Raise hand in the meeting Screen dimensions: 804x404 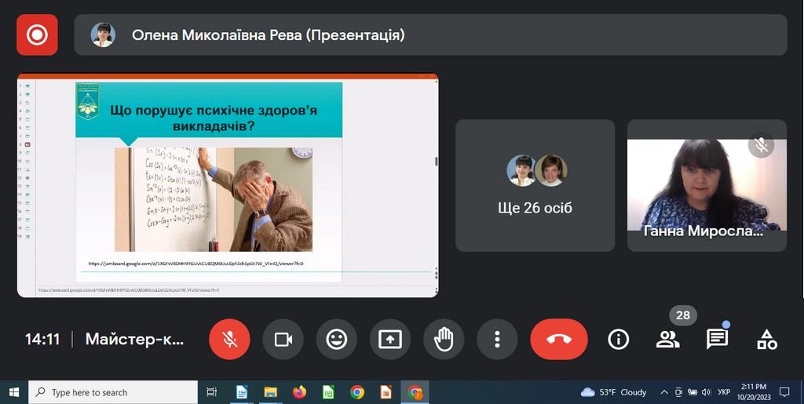[444, 339]
